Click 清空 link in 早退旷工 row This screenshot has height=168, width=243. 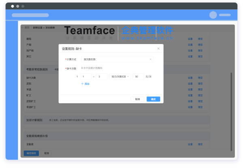200,107
